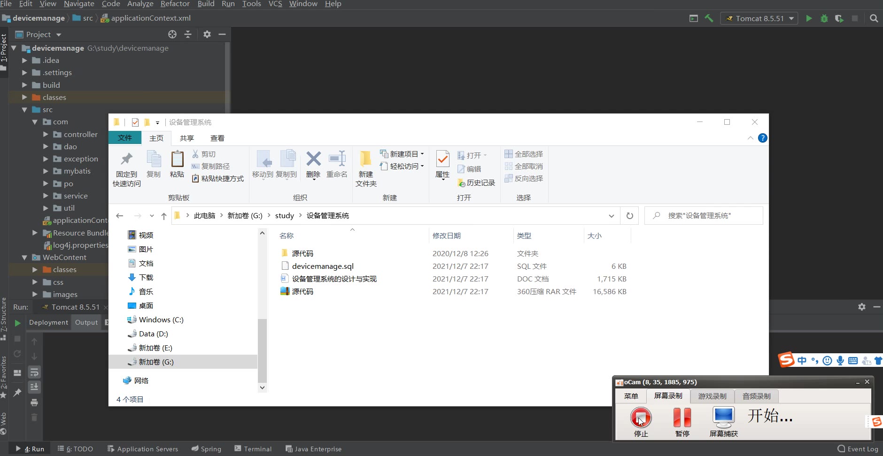Select the devicemanage.sql file
The width and height of the screenshot is (883, 456).
(x=323, y=266)
